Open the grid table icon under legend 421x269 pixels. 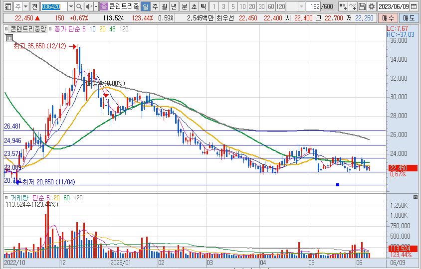(x=9, y=38)
